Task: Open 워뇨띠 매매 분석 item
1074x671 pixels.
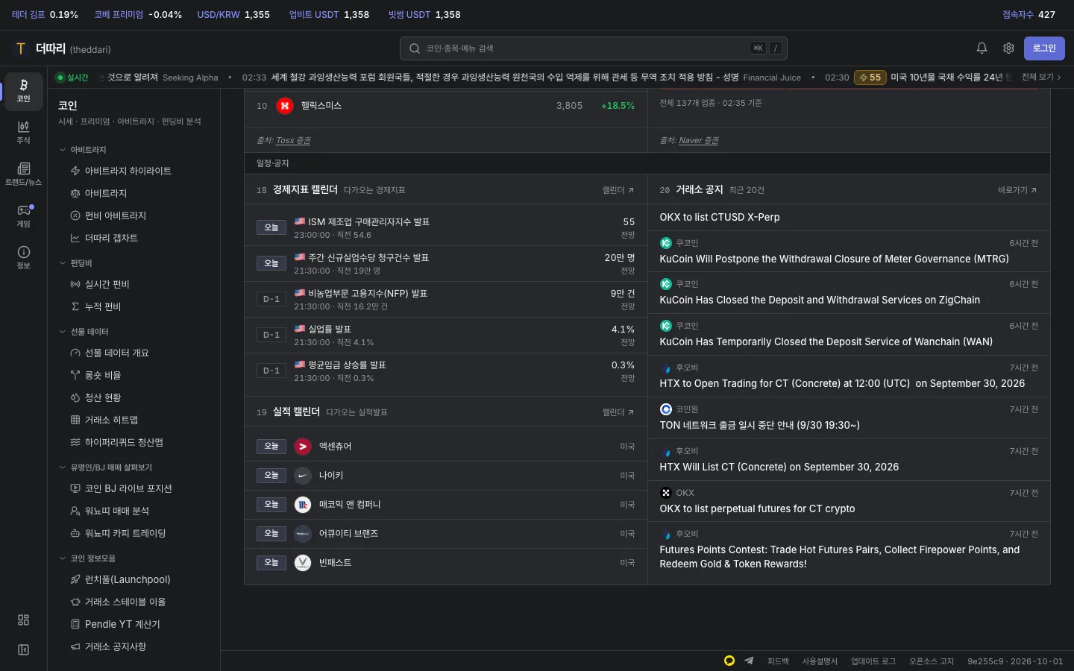Action: (134, 511)
